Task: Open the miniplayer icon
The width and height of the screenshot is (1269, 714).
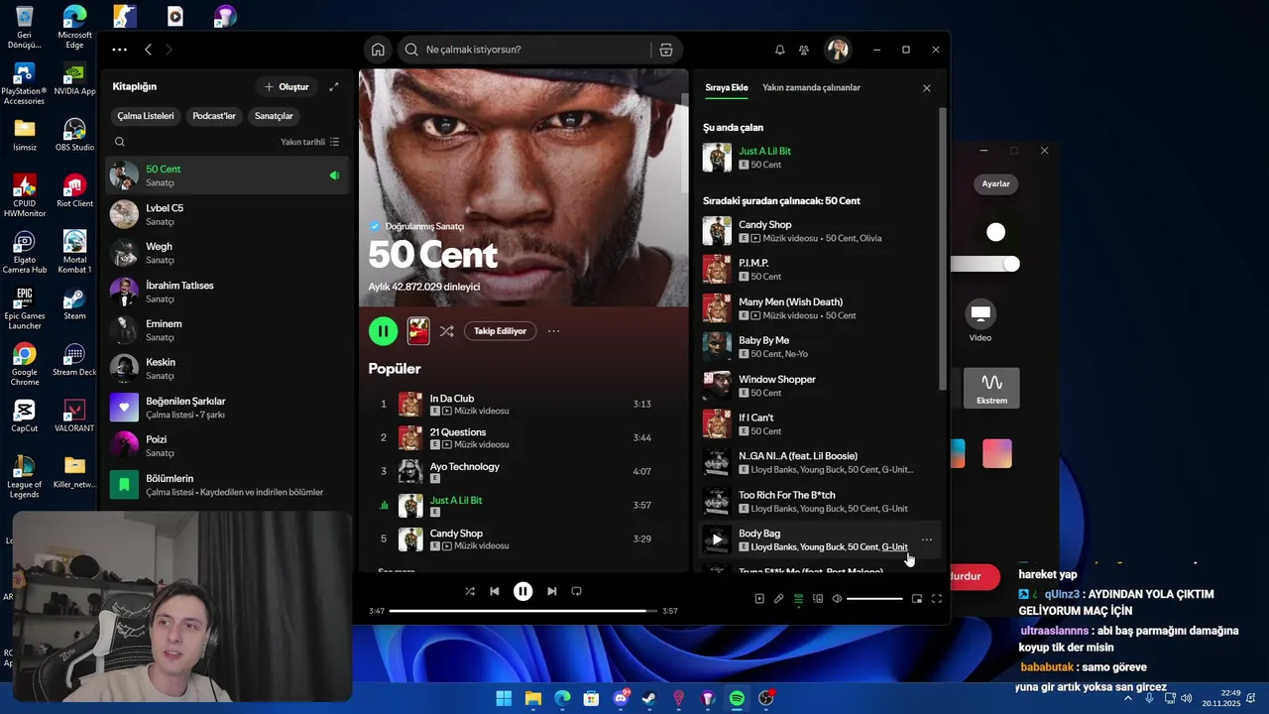Action: coord(917,599)
